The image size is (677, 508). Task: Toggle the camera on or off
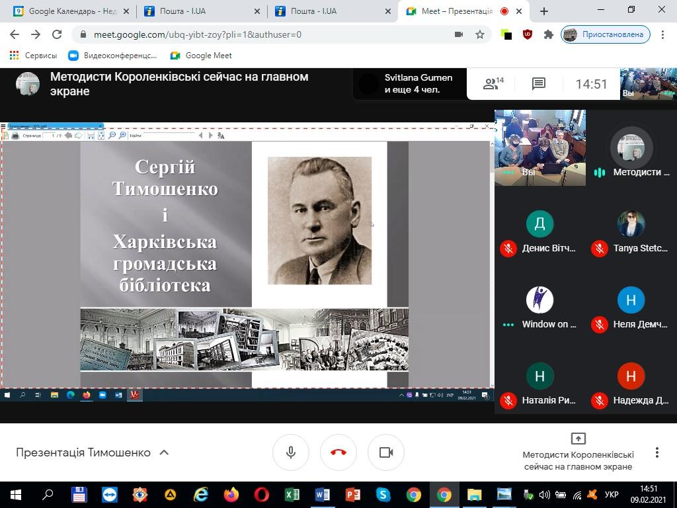pyautogui.click(x=386, y=452)
